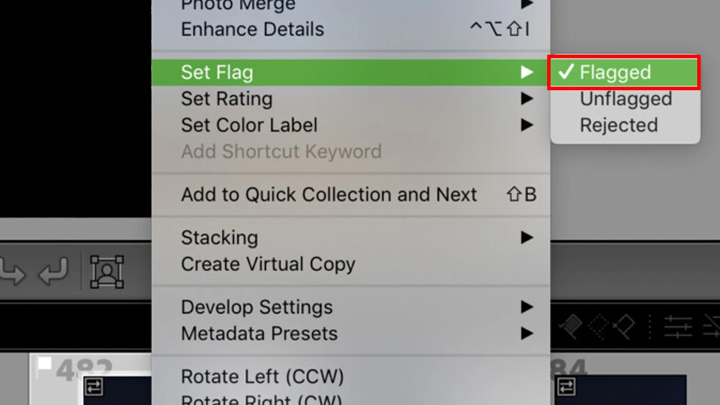Choose Create Virtual Copy

pos(268,264)
